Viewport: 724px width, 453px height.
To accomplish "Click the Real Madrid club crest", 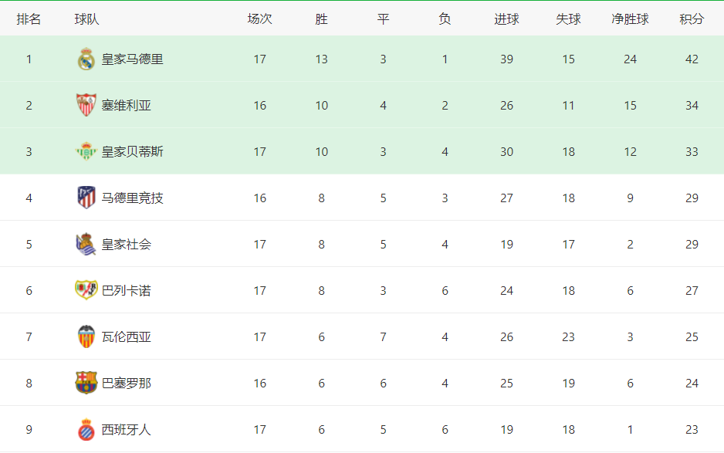I will tap(86, 59).
